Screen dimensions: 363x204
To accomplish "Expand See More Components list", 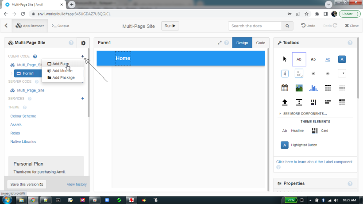I will [x=305, y=114].
